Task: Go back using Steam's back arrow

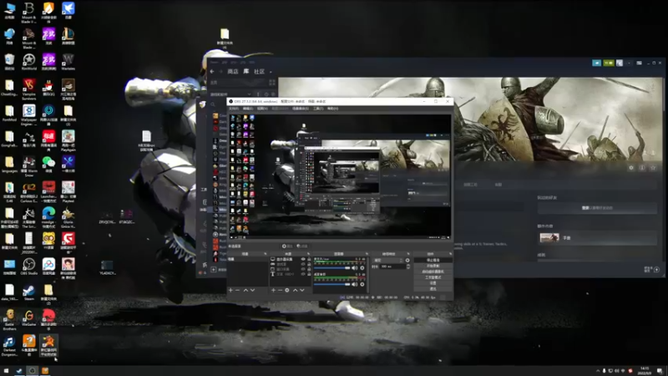Action: pyautogui.click(x=212, y=71)
